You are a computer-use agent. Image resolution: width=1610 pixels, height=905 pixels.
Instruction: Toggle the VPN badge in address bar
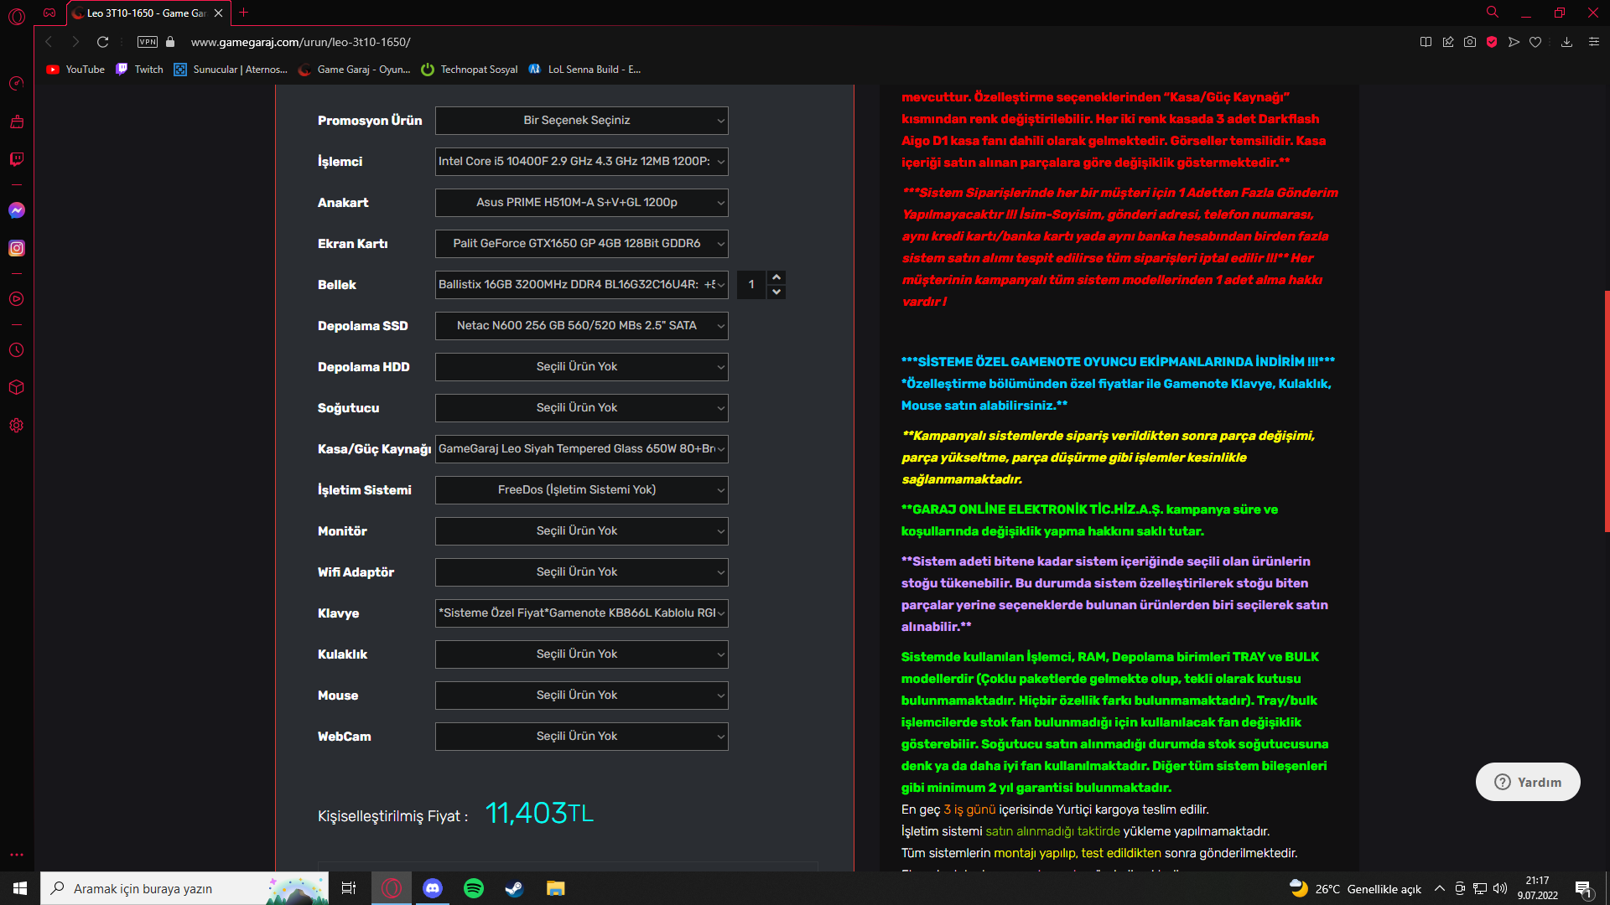click(x=148, y=42)
